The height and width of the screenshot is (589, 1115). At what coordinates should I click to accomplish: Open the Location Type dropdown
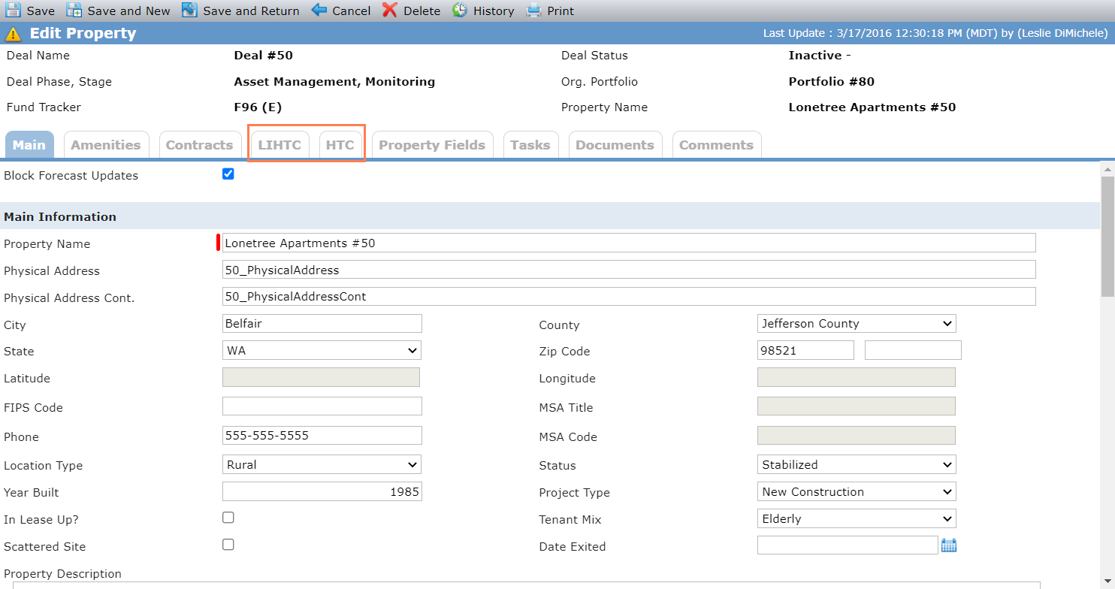(x=322, y=465)
